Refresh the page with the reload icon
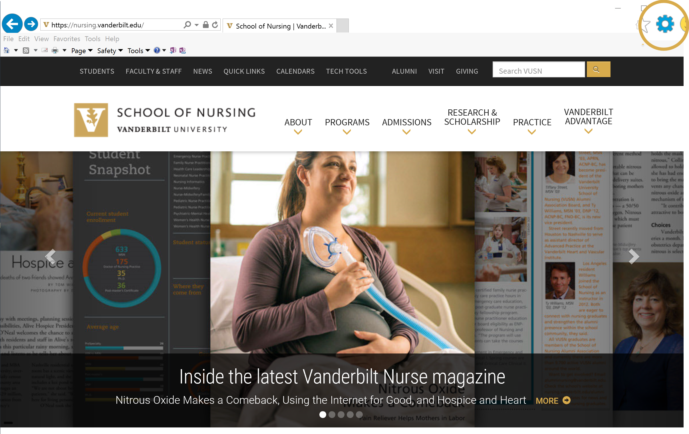Viewport: 689px width, 434px height. [x=215, y=25]
